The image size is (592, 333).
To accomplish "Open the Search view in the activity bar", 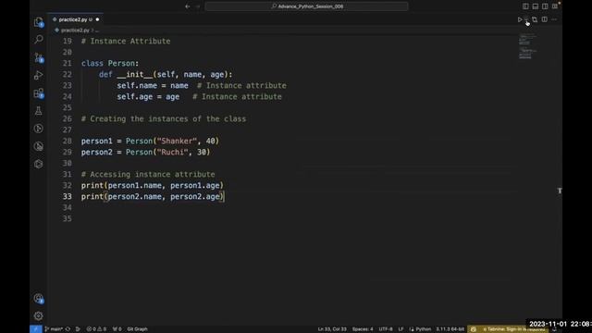I will (39, 39).
